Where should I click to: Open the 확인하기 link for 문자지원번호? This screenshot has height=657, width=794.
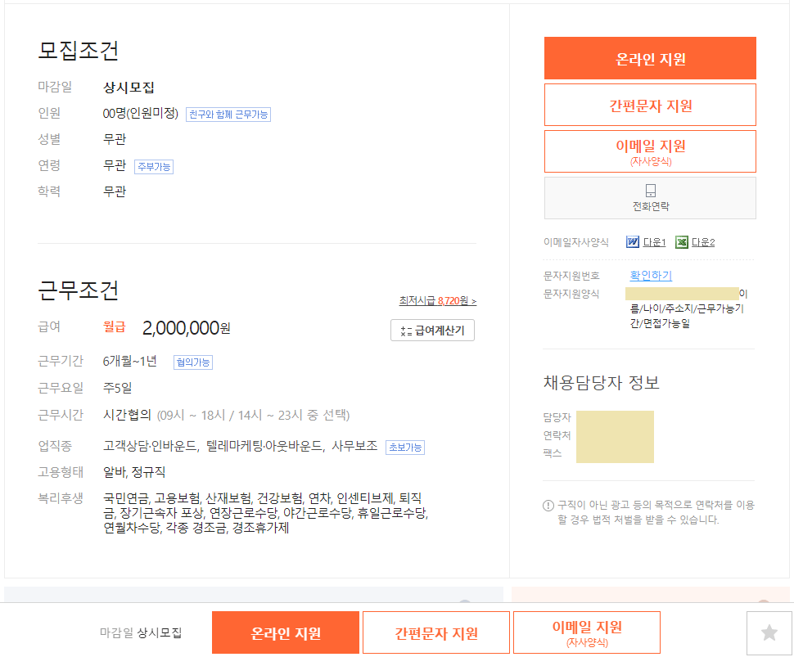click(x=649, y=275)
